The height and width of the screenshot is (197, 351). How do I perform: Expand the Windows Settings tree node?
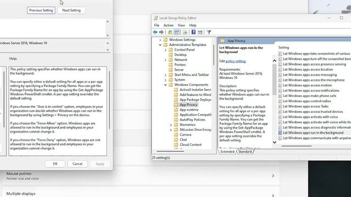[160, 40]
